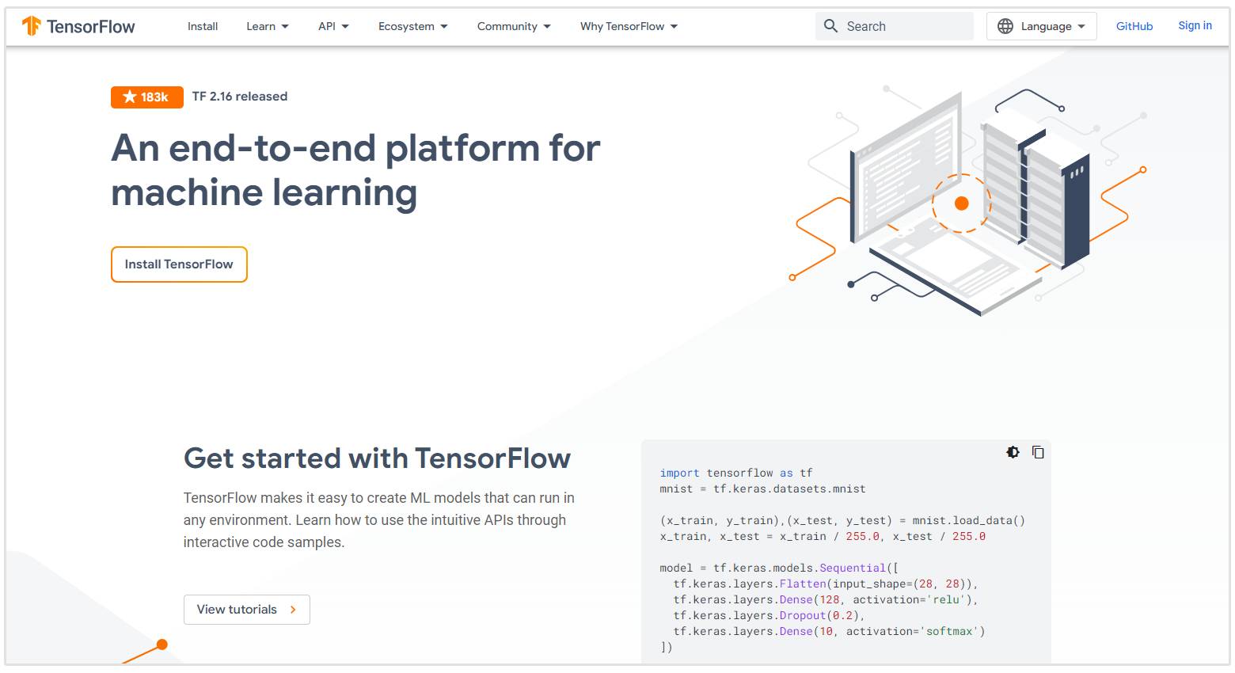Open the Why TensorFlow dropdown
This screenshot has width=1235, height=673.
pos(629,26)
